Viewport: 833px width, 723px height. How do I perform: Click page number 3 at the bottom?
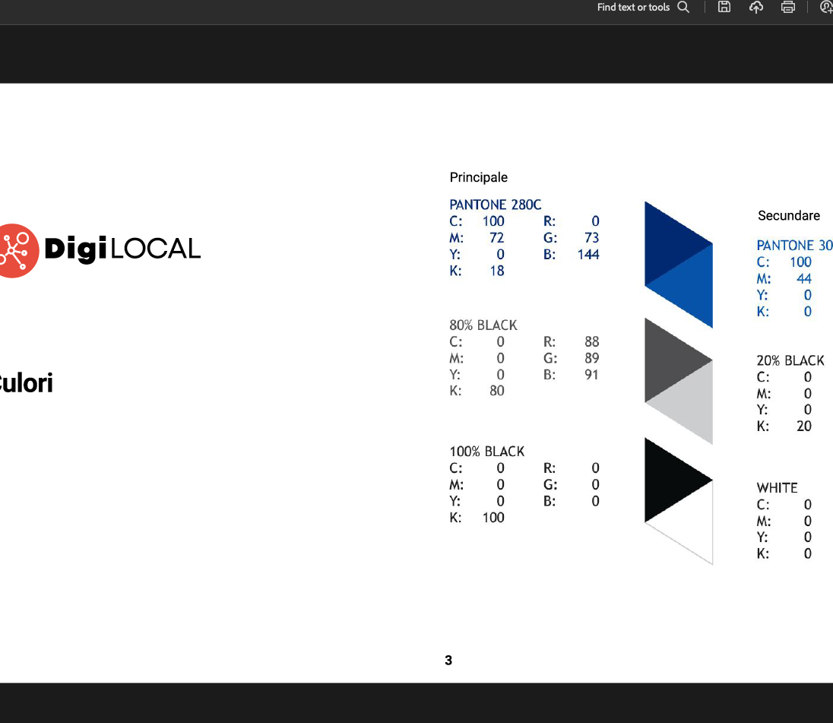[448, 660]
